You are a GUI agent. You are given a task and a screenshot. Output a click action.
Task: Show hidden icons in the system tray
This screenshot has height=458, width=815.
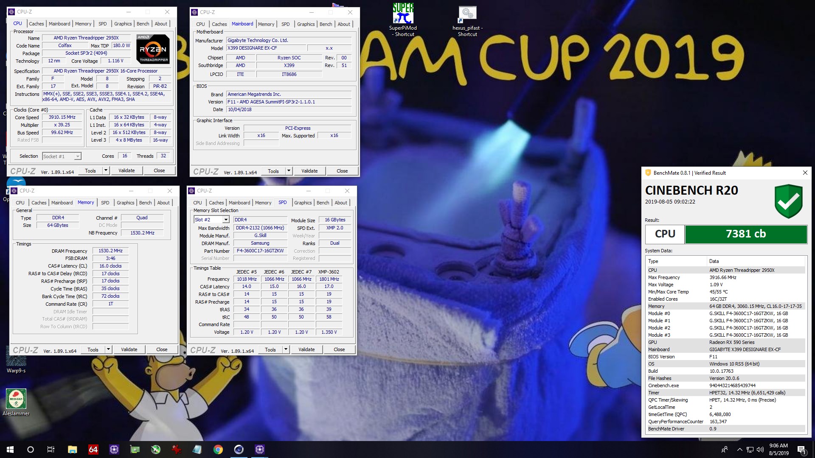click(739, 450)
